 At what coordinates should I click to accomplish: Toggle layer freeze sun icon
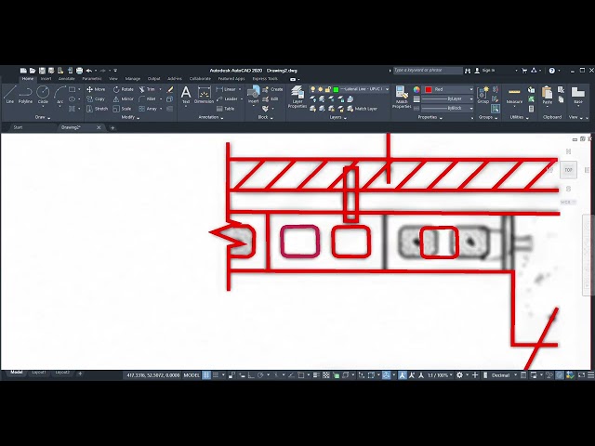320,89
